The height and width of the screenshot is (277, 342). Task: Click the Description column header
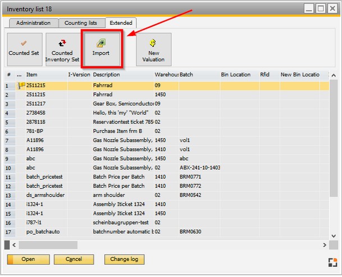click(x=122, y=75)
